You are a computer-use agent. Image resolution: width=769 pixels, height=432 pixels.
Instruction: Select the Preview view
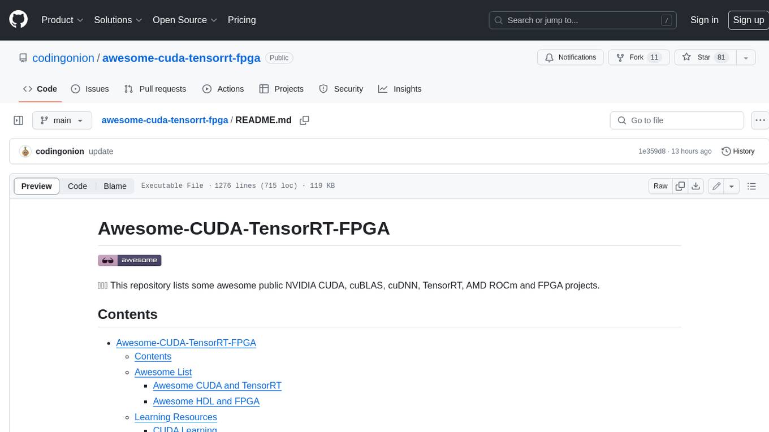[37, 186]
